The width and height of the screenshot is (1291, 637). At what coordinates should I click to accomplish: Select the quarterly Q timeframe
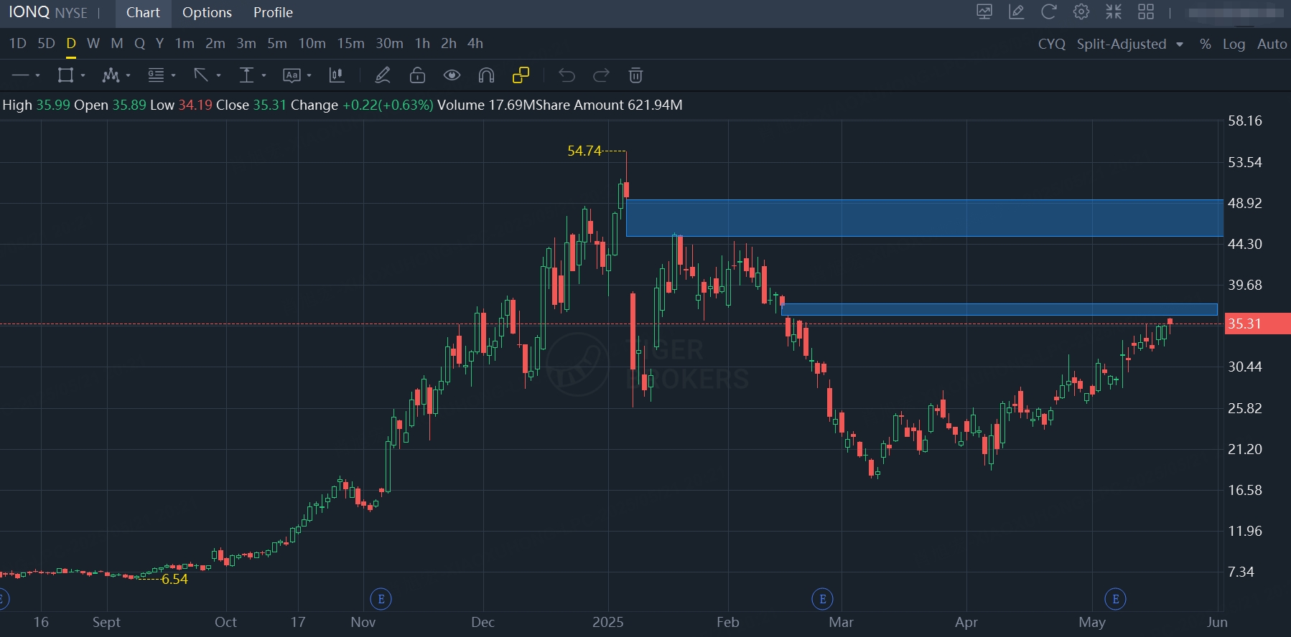coord(140,44)
